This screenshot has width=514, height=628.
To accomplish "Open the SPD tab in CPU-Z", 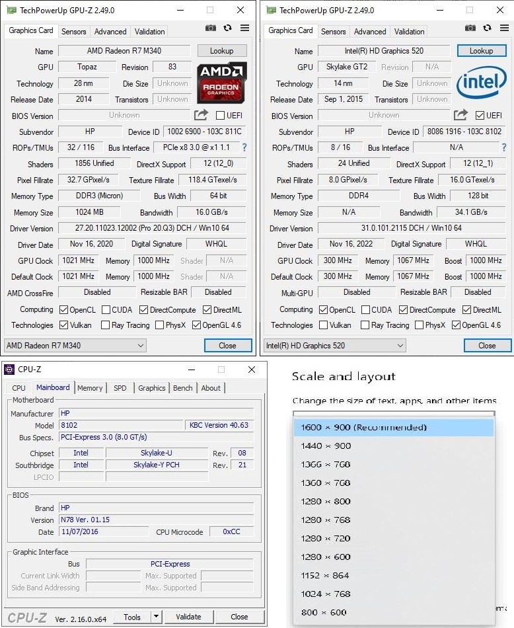I will [120, 388].
